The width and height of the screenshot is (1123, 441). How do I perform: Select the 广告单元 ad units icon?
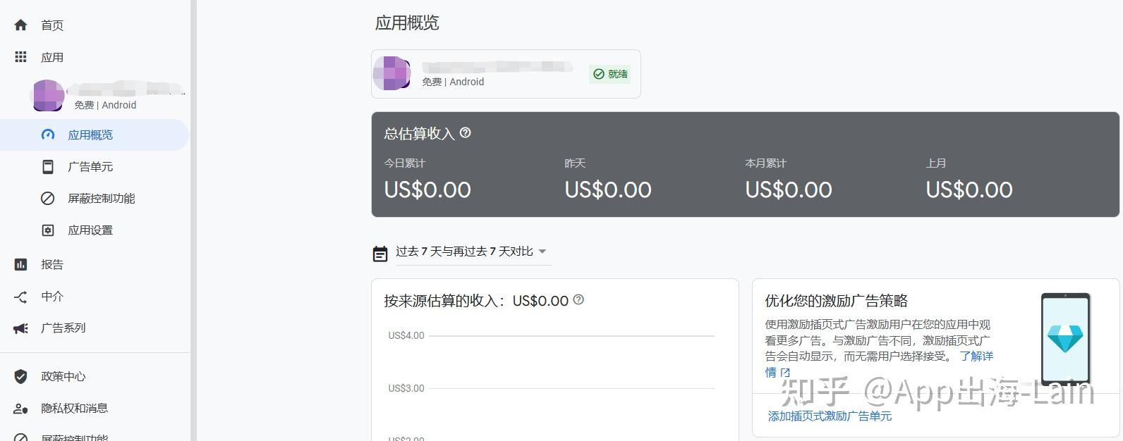click(x=47, y=166)
